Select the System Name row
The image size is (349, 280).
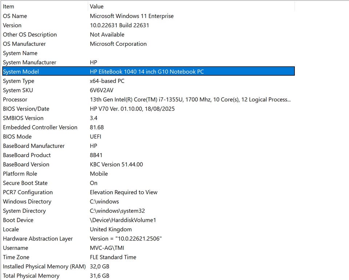[148, 53]
